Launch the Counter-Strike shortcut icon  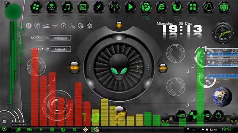(37, 26)
